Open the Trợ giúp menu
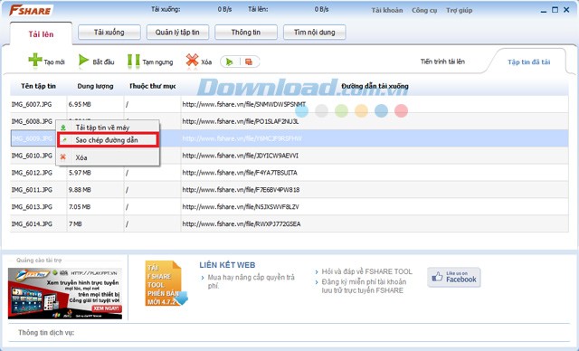Image resolution: width=579 pixels, height=351 pixels. coord(459,10)
